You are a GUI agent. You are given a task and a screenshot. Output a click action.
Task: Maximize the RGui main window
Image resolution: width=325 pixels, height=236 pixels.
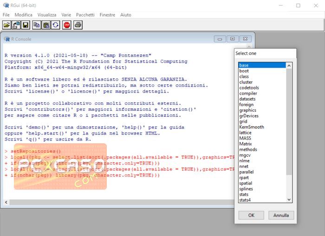click(x=298, y=6)
